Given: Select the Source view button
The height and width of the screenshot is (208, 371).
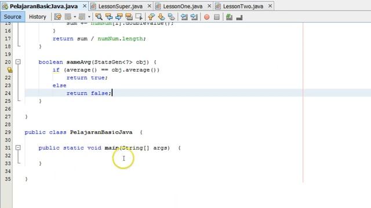Looking at the screenshot, I should (x=13, y=17).
